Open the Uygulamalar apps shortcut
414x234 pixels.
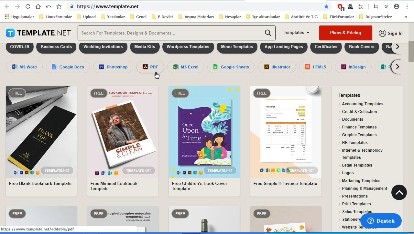(19, 17)
